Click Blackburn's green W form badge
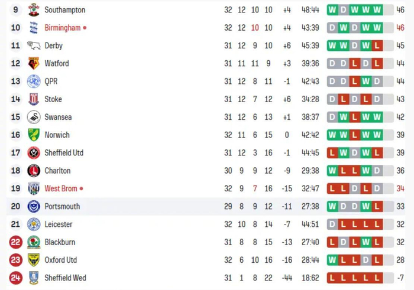This screenshot has width=414, height=290. tap(366, 242)
